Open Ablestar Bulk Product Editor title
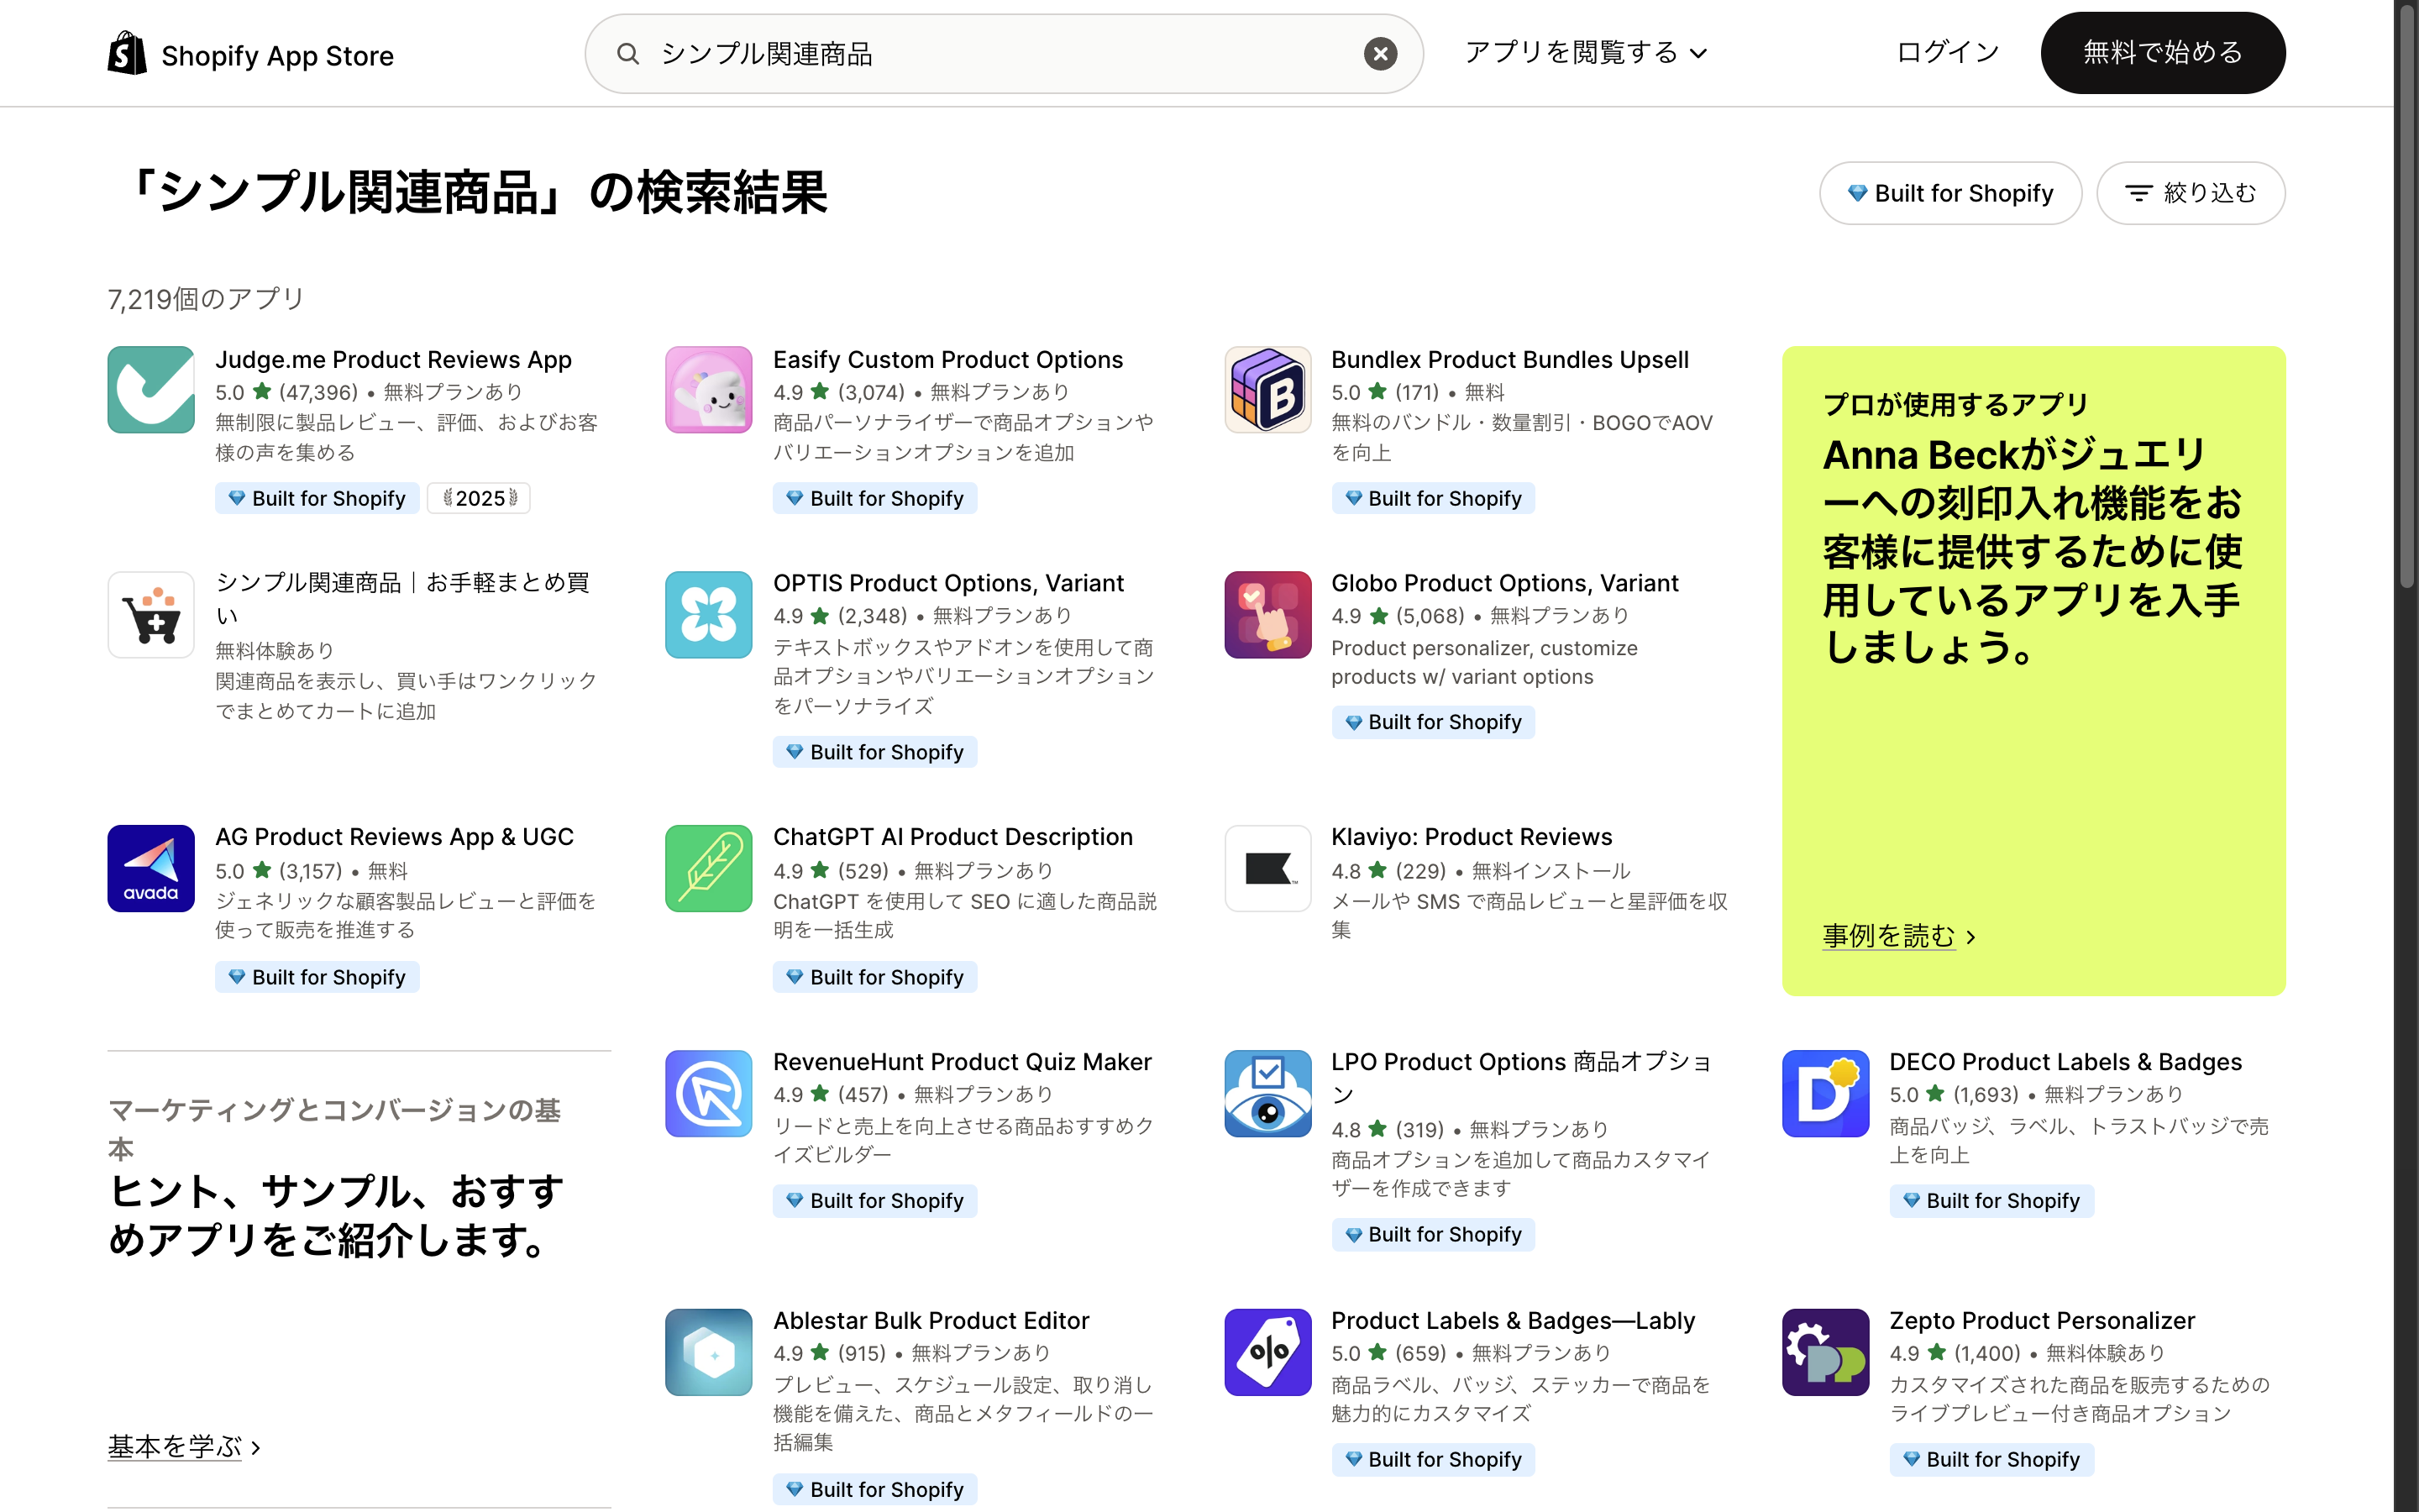 (931, 1321)
